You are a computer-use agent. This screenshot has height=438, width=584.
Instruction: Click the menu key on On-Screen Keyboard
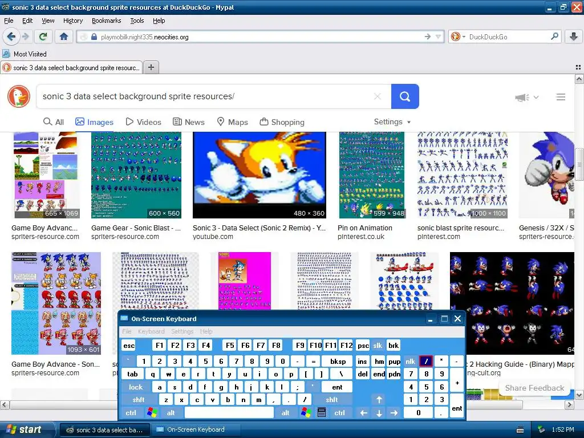[x=322, y=413]
